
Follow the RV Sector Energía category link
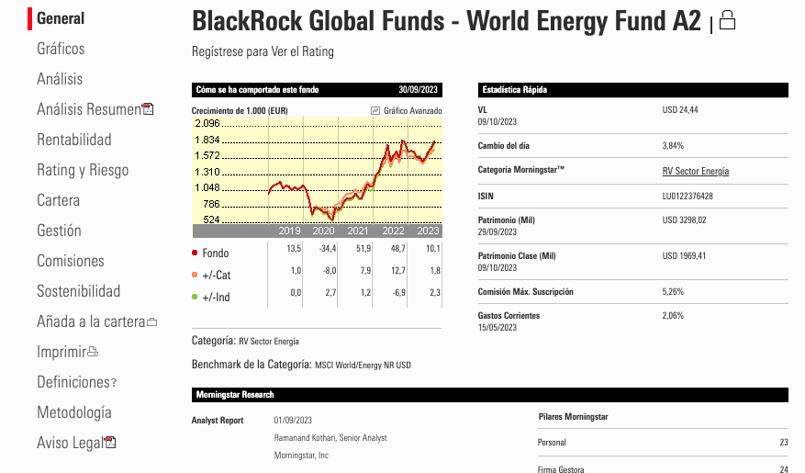tap(696, 171)
